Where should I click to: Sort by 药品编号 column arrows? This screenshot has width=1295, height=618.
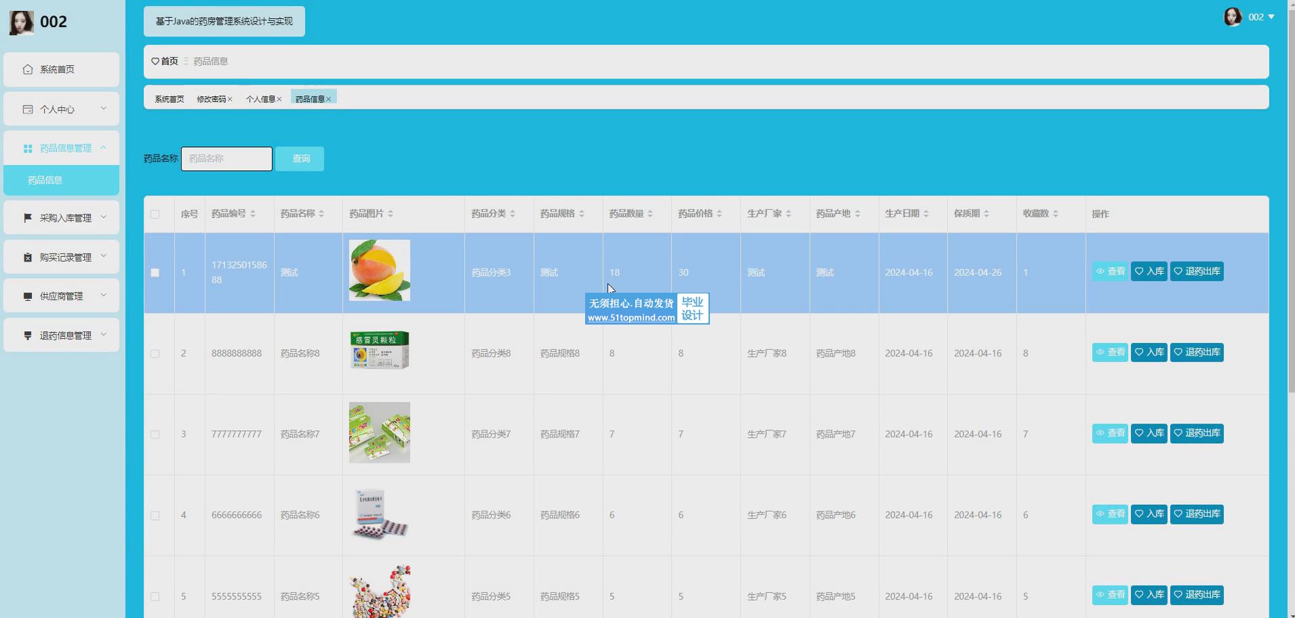pyautogui.click(x=253, y=213)
